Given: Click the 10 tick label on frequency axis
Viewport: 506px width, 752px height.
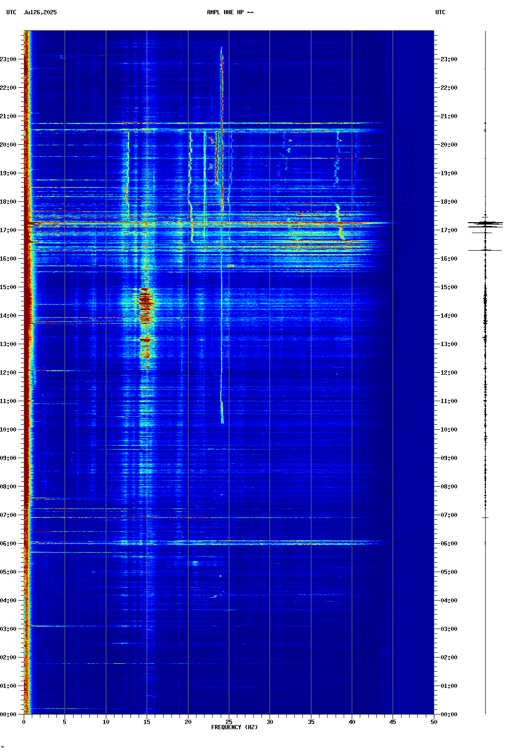Looking at the screenshot, I should 106,722.
